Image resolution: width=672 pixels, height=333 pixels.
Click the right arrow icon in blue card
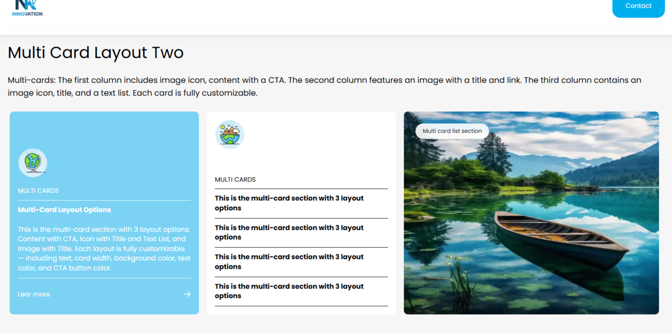[187, 294]
